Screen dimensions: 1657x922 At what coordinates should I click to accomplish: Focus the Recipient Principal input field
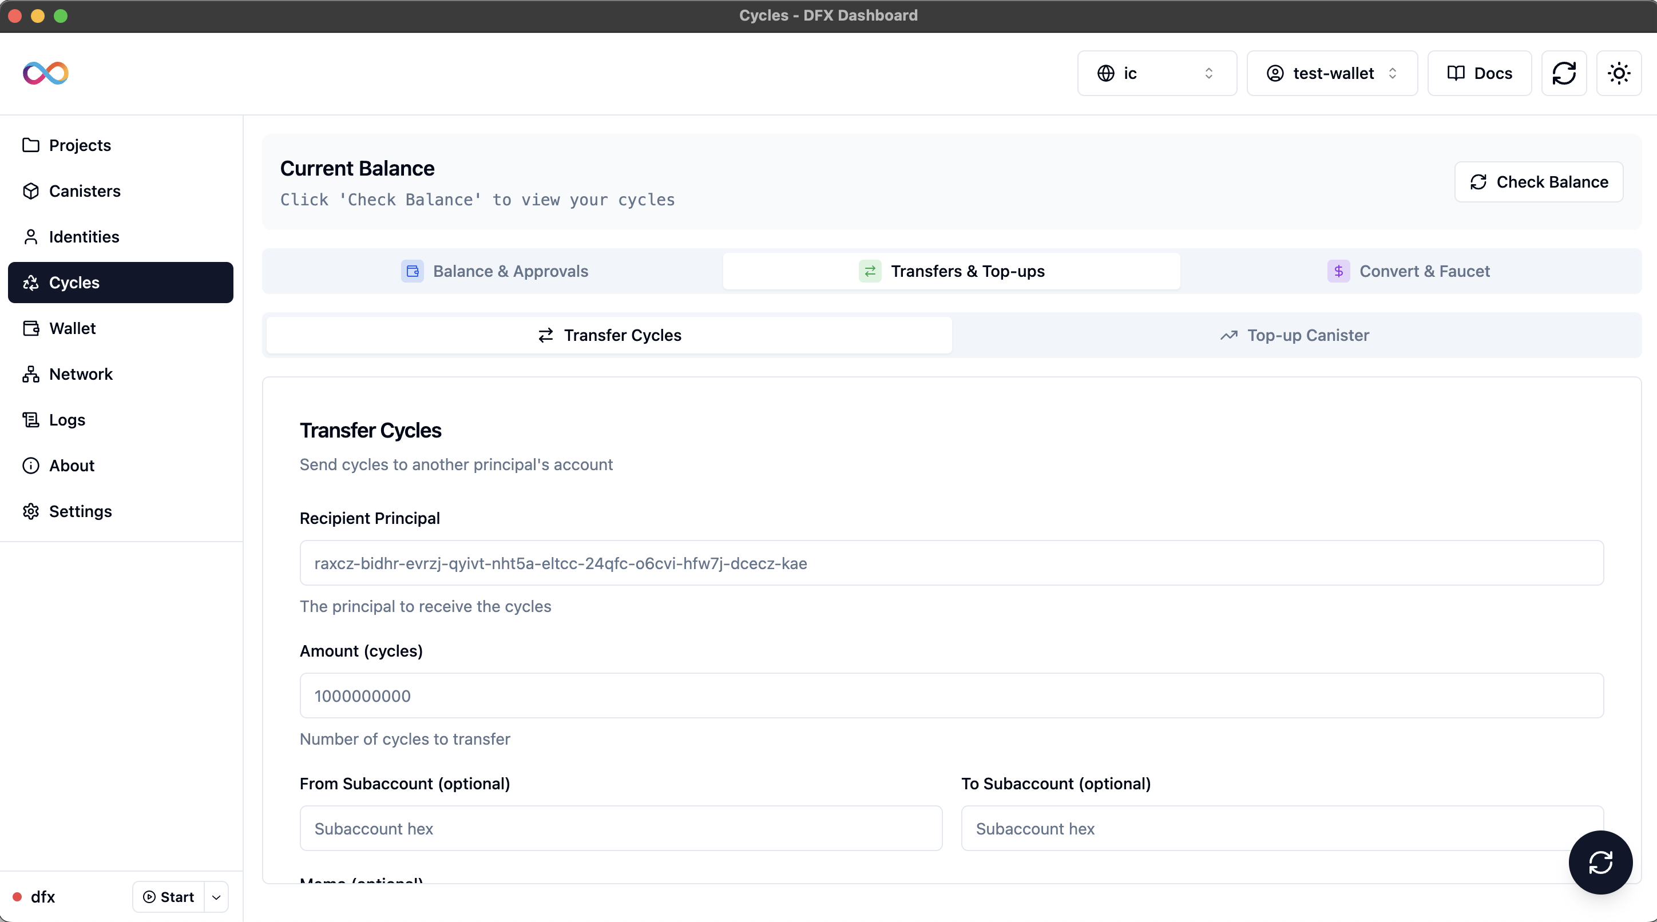pyautogui.click(x=951, y=563)
